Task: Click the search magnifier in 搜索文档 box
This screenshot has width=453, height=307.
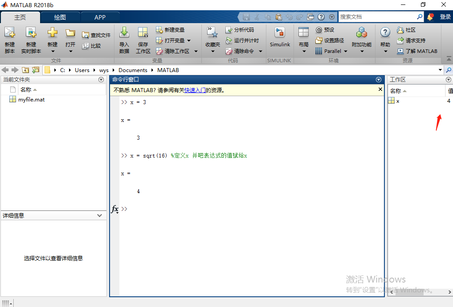Action: pyautogui.click(x=420, y=17)
